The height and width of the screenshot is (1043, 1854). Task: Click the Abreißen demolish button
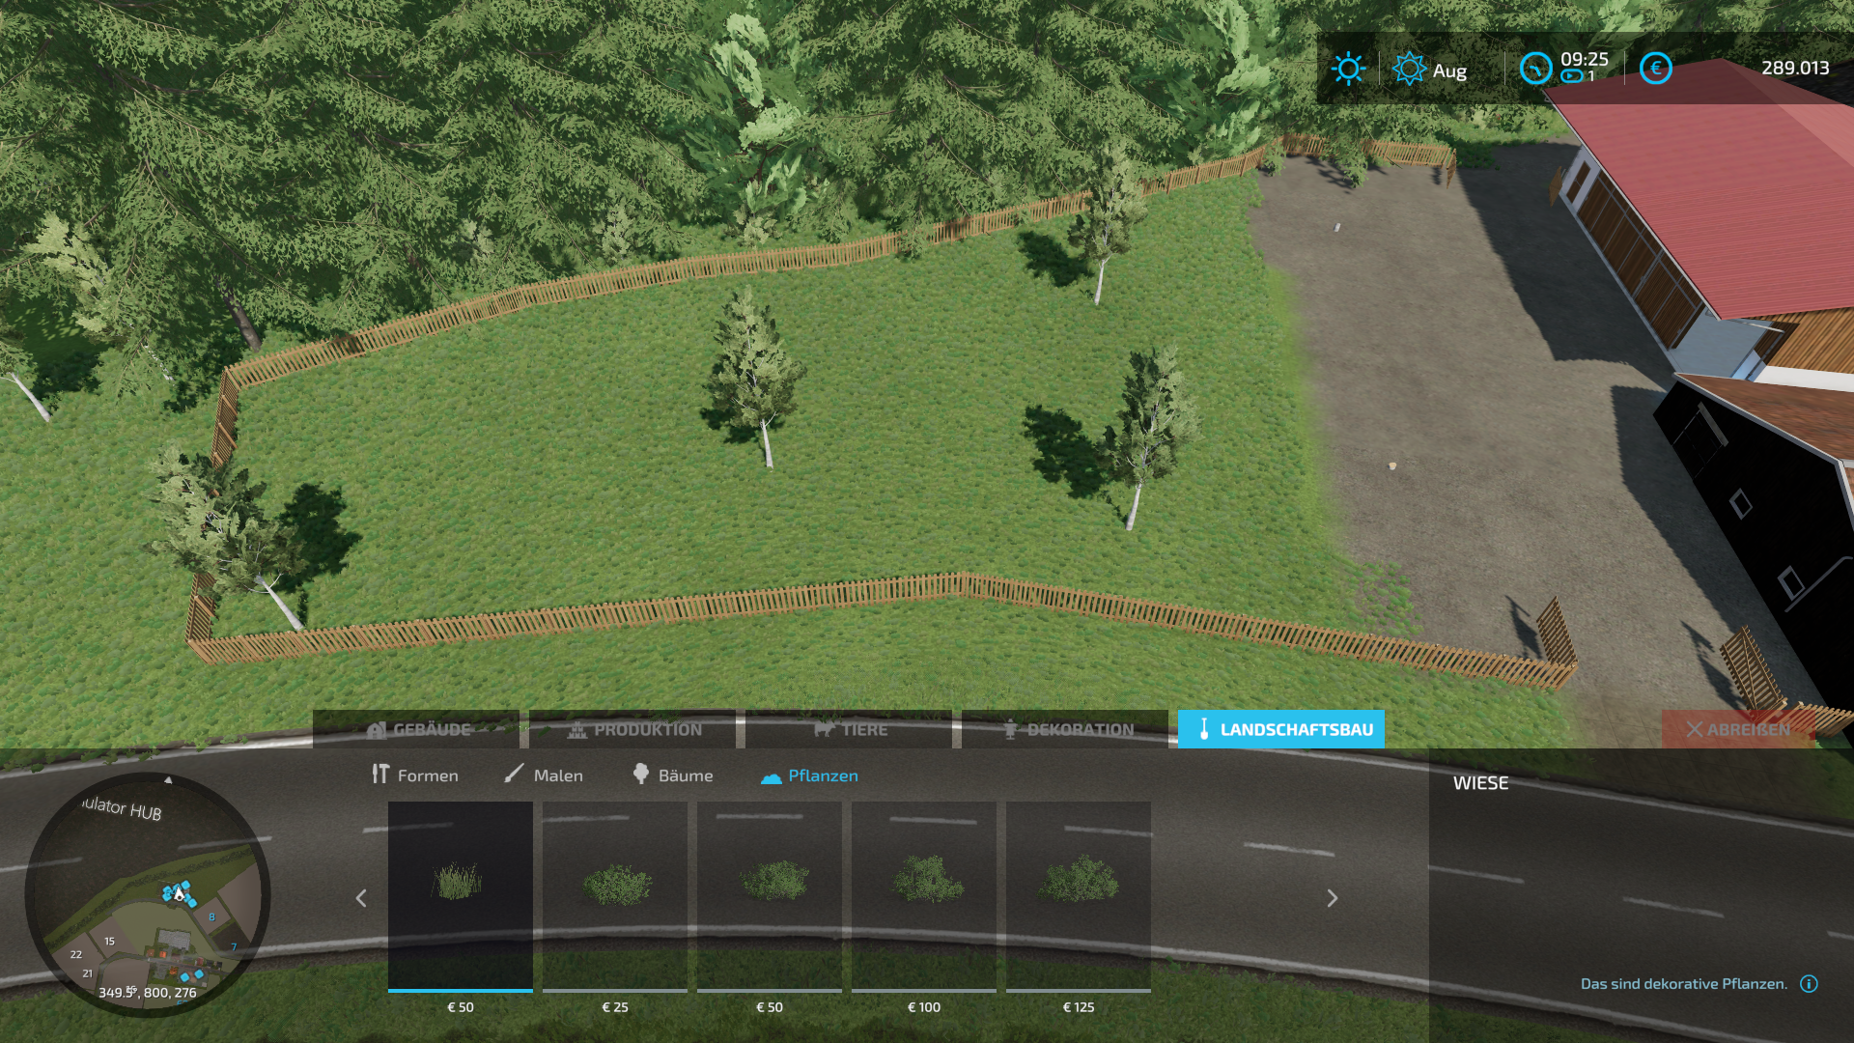click(1738, 729)
